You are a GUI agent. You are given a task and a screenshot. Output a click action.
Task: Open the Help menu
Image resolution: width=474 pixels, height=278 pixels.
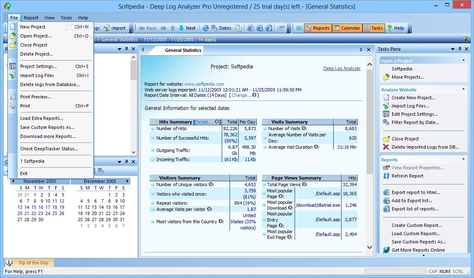83,18
